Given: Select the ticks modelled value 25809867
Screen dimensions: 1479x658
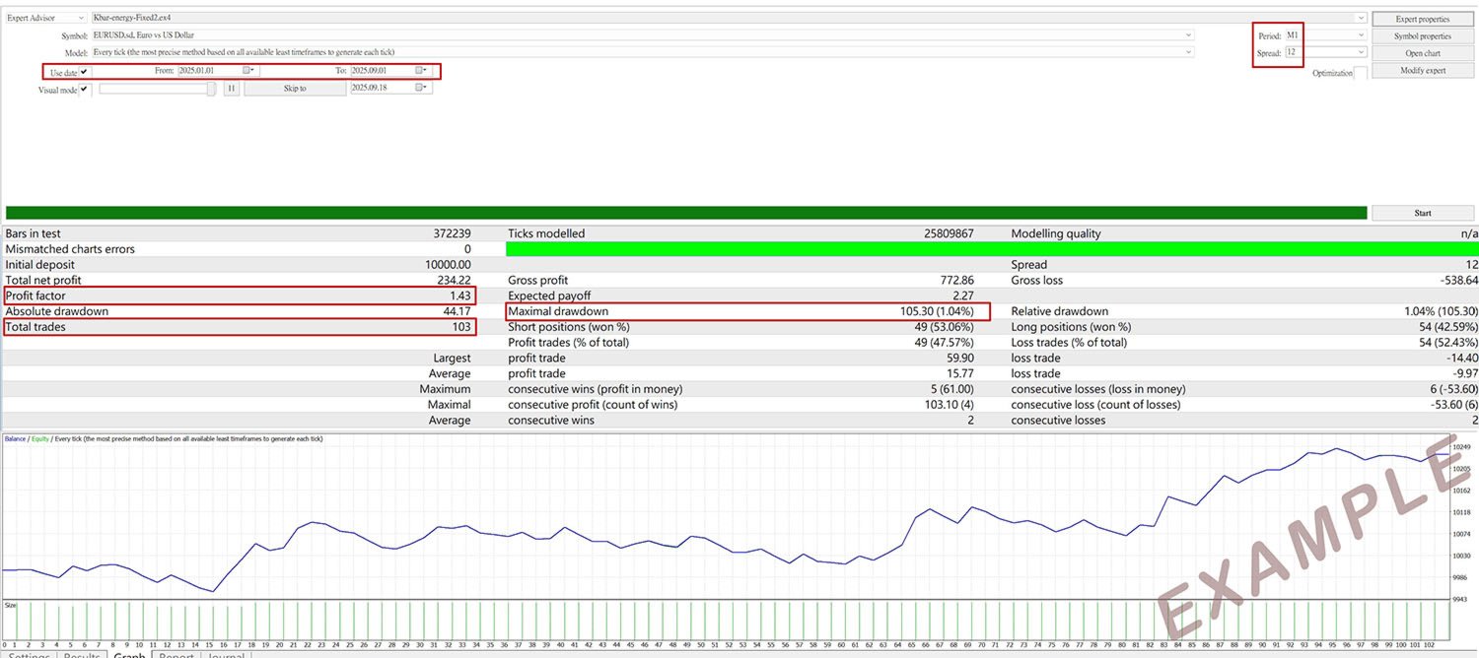Looking at the screenshot, I should pos(949,233).
